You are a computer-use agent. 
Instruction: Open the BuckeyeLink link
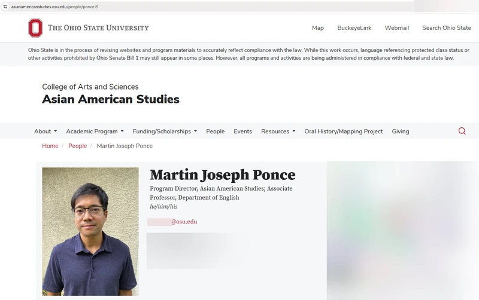[354, 27]
